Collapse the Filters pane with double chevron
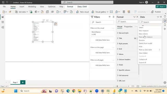Viewport: 167px width, 94px height. tap(114, 17)
